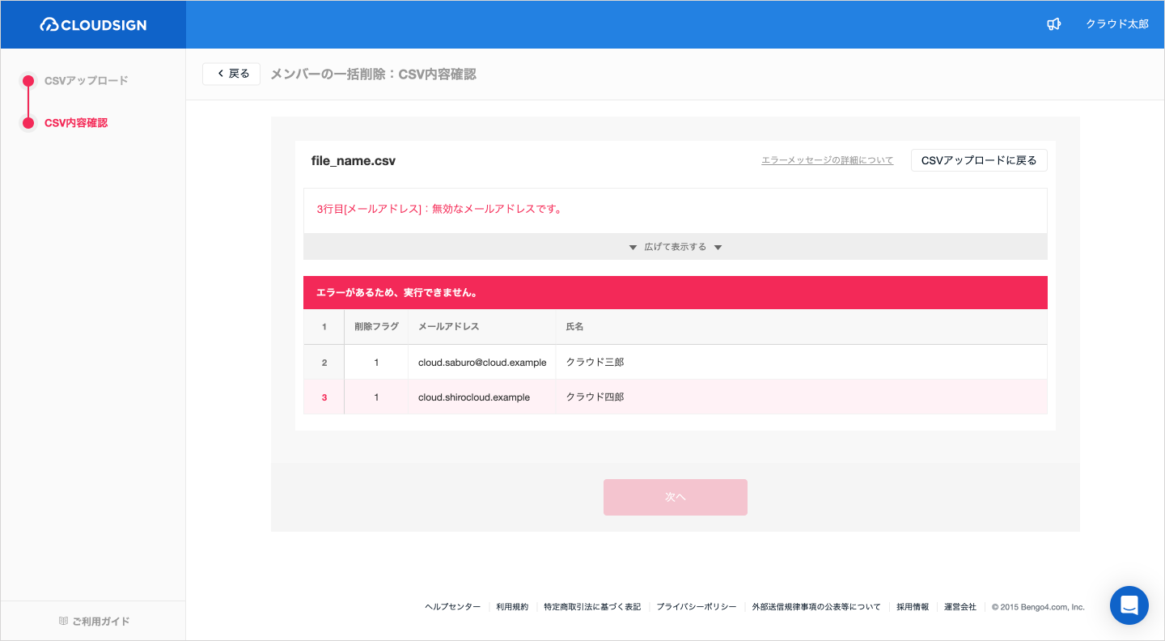Click the クラウド三郎 name cell

[801, 363]
